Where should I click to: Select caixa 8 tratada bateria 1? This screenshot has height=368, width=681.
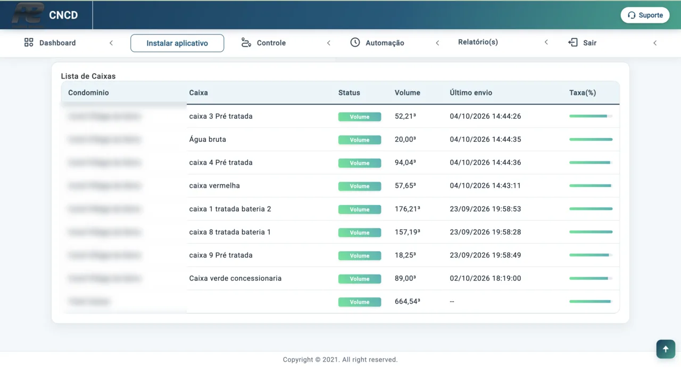(230, 232)
